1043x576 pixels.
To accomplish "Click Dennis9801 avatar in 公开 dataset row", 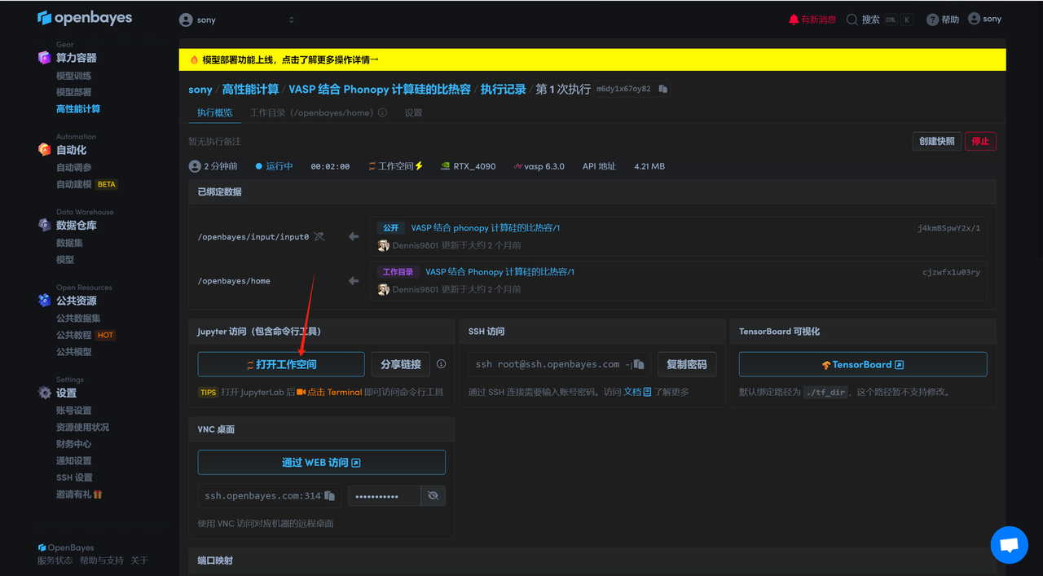I will pos(383,245).
